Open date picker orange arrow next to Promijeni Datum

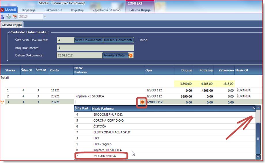131,55
